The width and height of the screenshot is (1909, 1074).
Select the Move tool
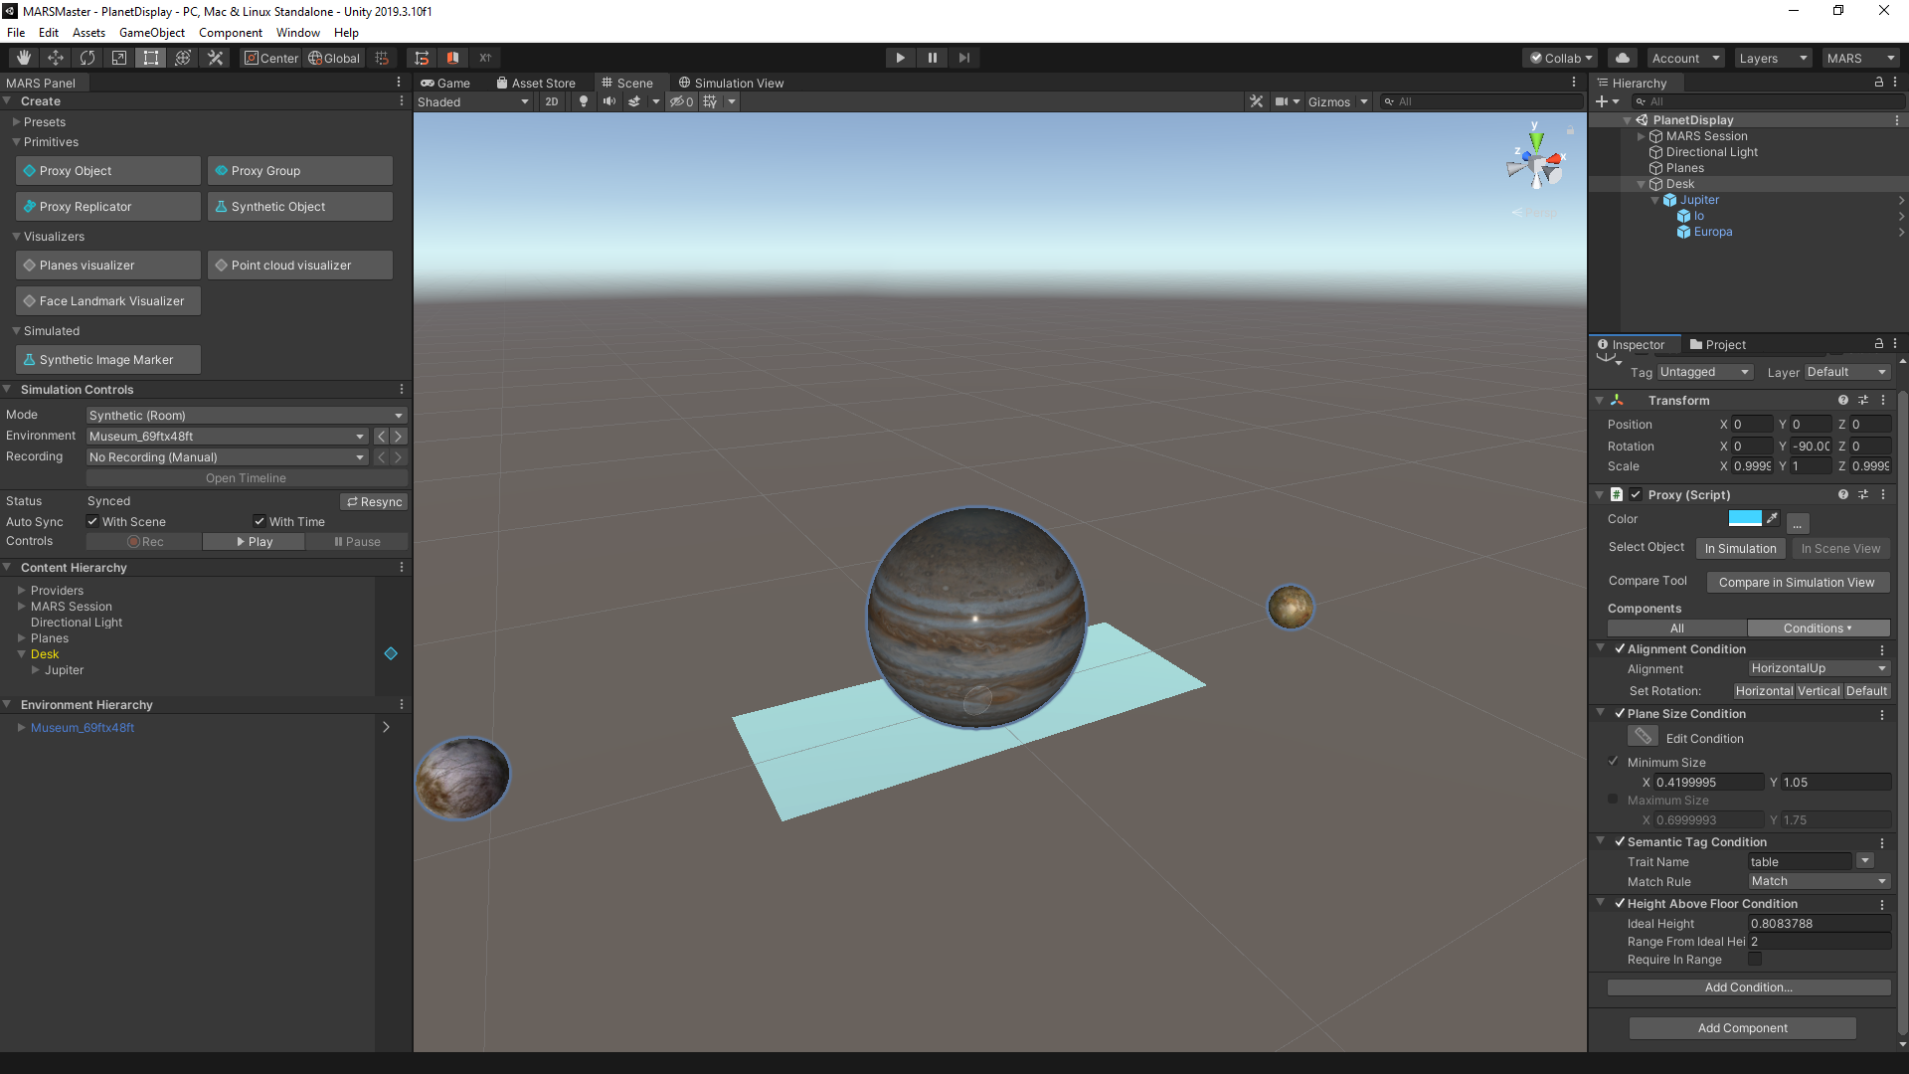[x=55, y=57]
